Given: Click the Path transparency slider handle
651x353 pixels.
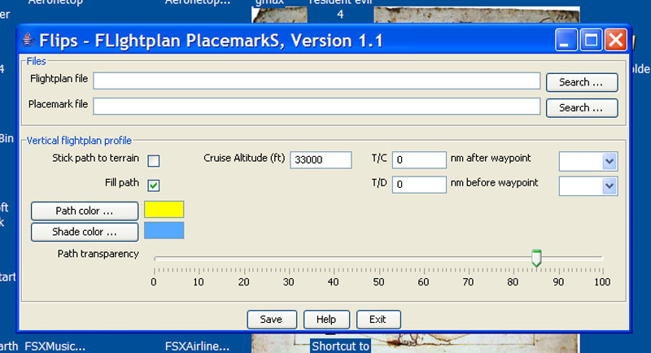Looking at the screenshot, I should pyautogui.click(x=535, y=259).
